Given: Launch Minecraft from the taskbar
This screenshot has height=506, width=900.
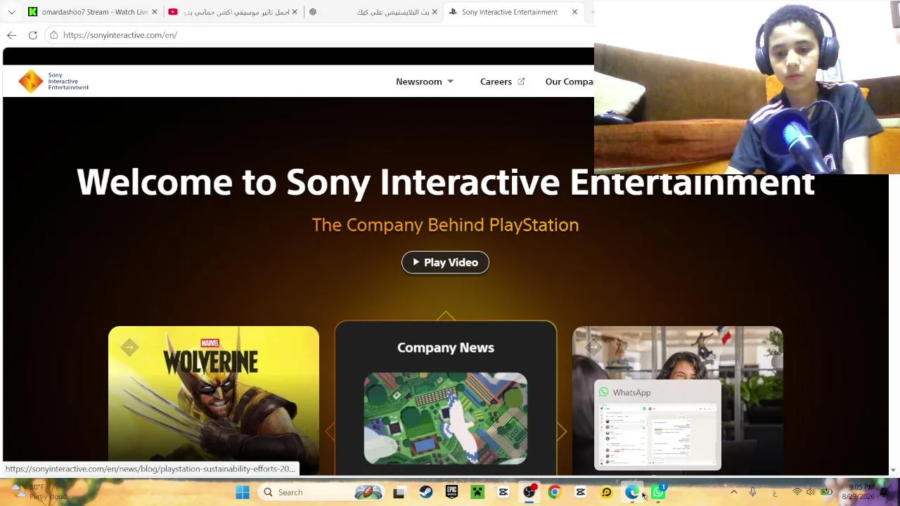Looking at the screenshot, I should 477,493.
